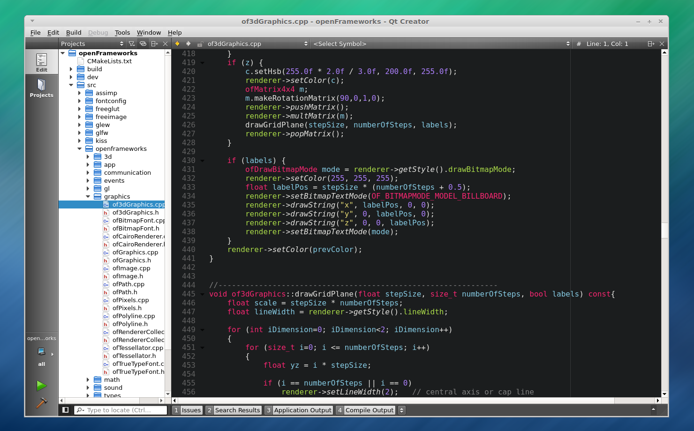Viewport: 694px width, 431px height.
Task: Click the # encoding indicator in toolbar
Action: point(579,44)
